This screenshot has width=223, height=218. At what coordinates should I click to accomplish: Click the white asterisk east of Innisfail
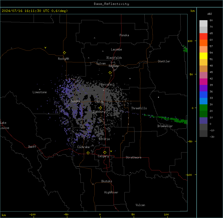point(130,78)
